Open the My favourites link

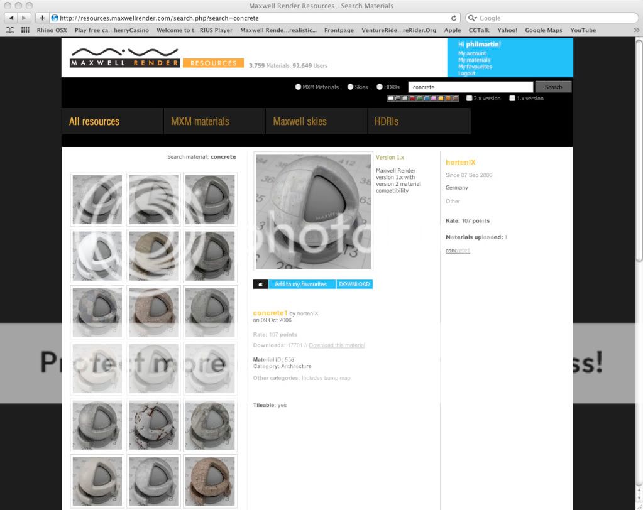coord(475,67)
